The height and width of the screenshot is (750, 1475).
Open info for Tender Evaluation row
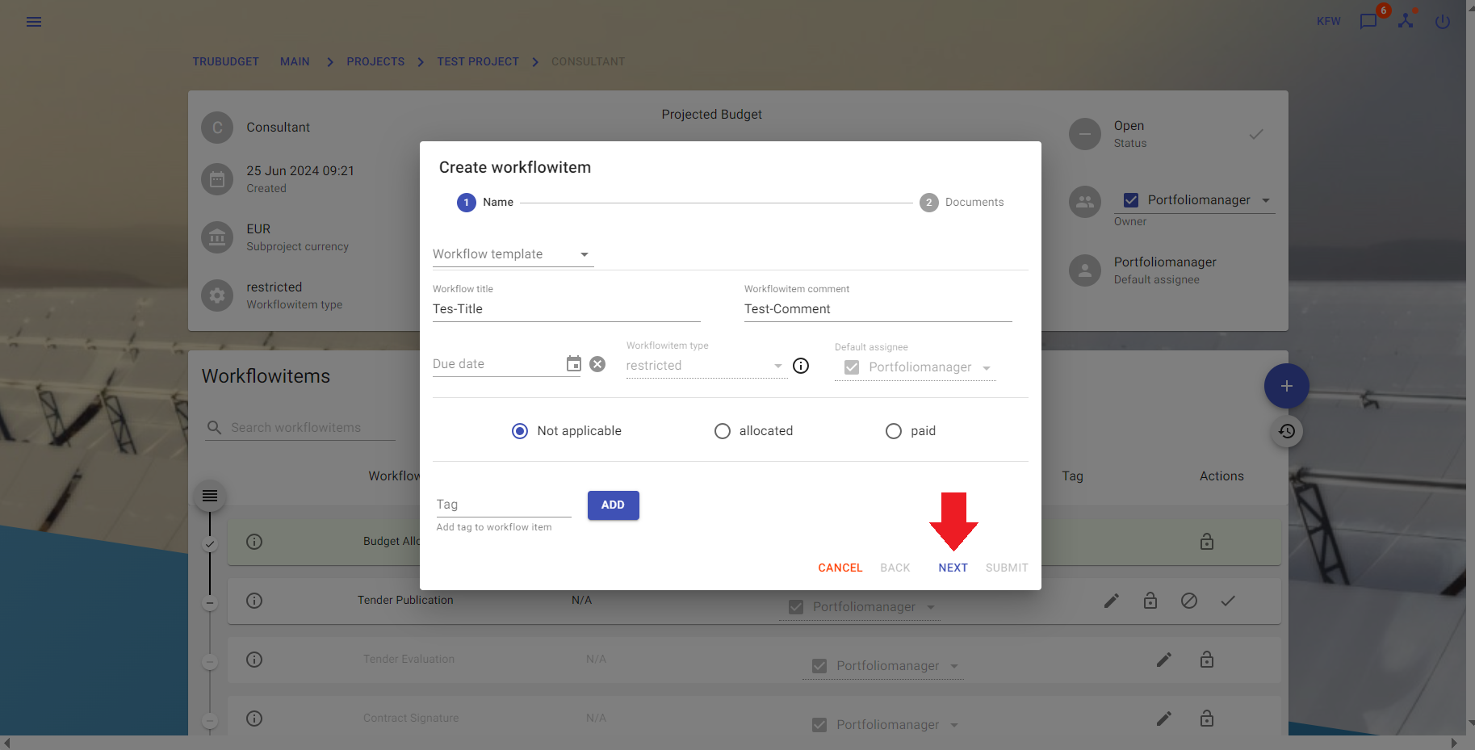tap(254, 660)
